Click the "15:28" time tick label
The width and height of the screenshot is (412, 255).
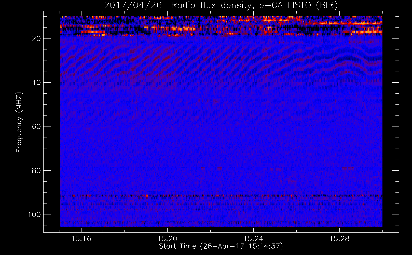tap(339, 239)
